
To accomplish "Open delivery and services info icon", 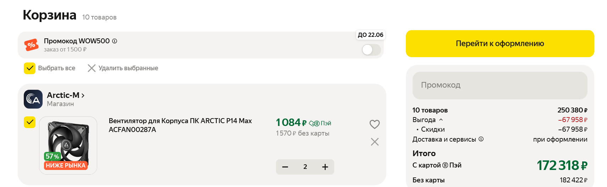I will [x=481, y=139].
